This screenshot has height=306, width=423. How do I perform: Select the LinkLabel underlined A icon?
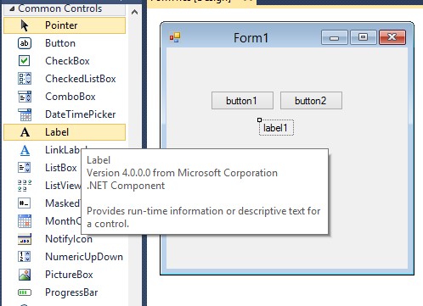pos(25,150)
